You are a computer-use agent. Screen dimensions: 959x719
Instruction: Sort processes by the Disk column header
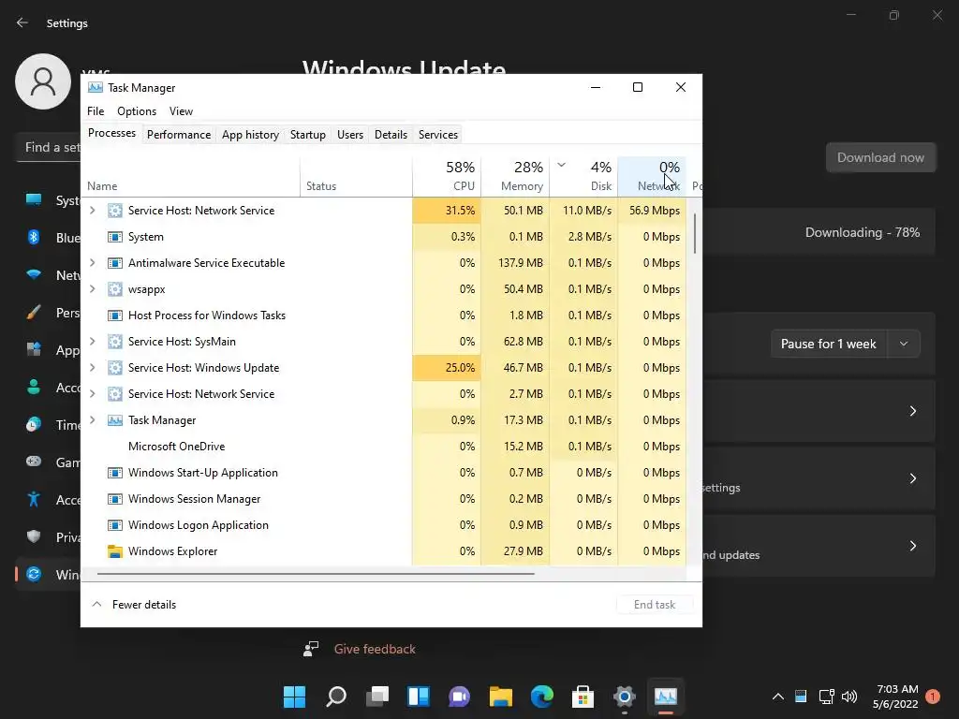584,176
